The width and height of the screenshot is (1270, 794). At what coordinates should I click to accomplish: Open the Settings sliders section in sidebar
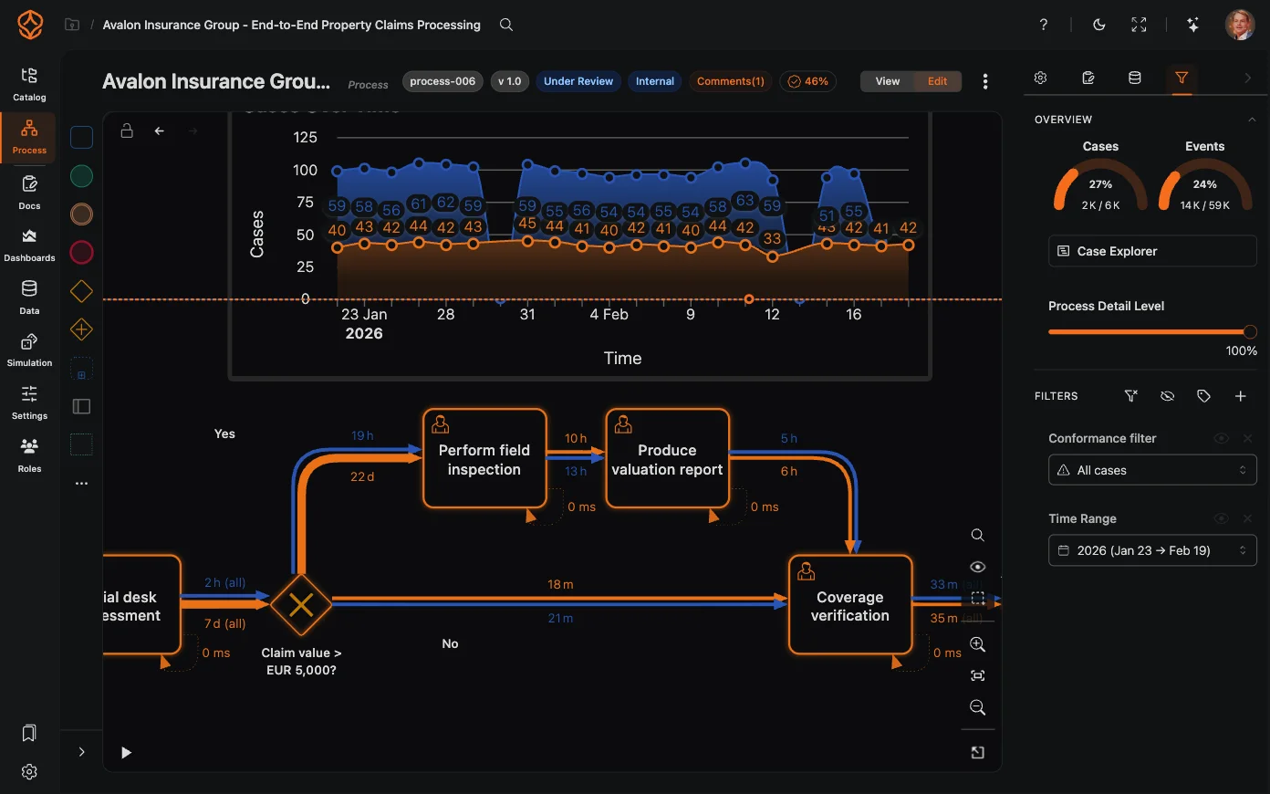pyautogui.click(x=29, y=402)
